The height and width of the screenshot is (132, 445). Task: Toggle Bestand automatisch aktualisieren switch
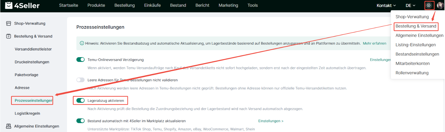[x=80, y=121]
